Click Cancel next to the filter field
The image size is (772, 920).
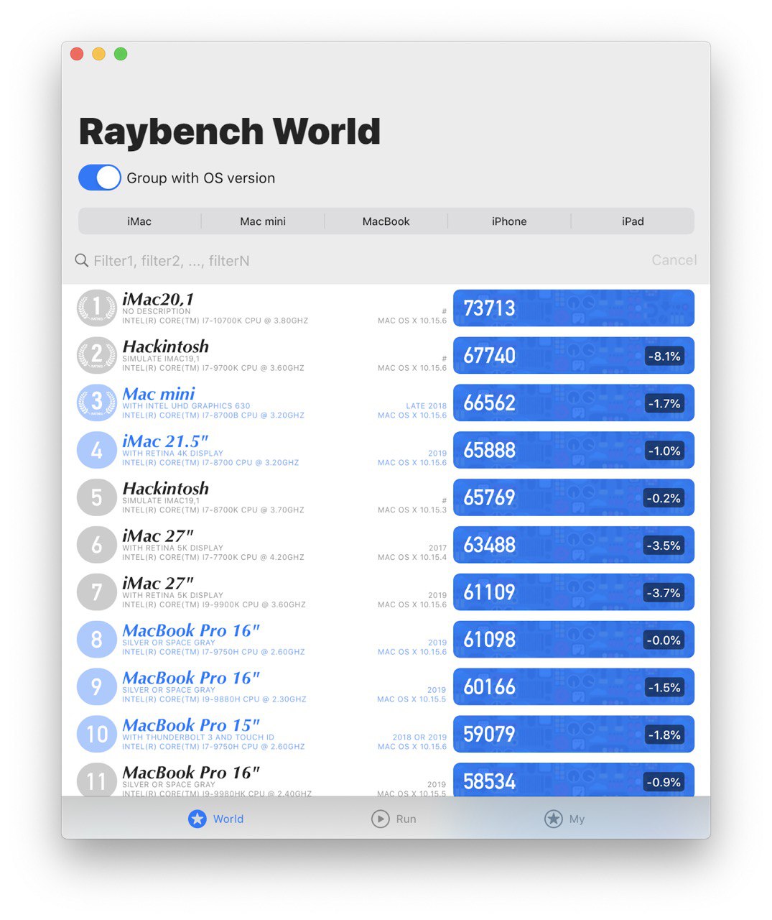pos(674,260)
